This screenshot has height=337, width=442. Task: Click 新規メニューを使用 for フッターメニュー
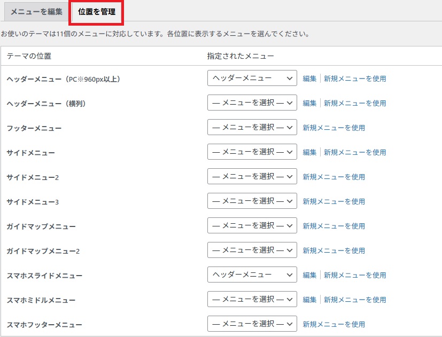(x=334, y=128)
